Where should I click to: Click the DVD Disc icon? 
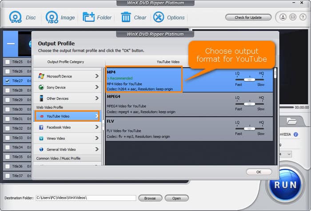pyautogui.click(x=16, y=17)
